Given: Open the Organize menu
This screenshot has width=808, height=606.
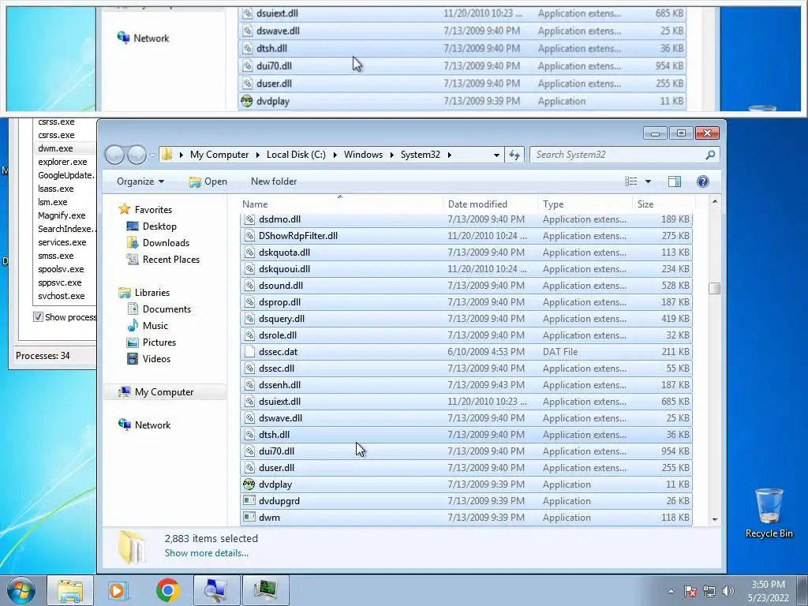Looking at the screenshot, I should [140, 181].
